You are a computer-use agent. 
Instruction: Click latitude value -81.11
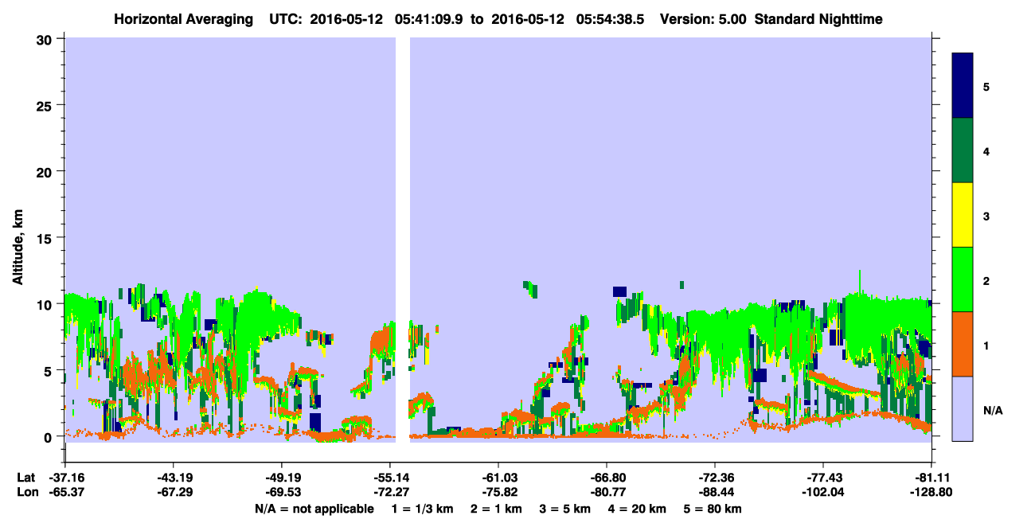point(931,478)
